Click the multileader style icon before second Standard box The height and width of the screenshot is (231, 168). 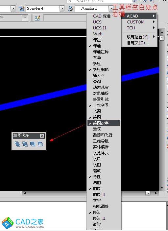pyautogui.click(x=71, y=9)
